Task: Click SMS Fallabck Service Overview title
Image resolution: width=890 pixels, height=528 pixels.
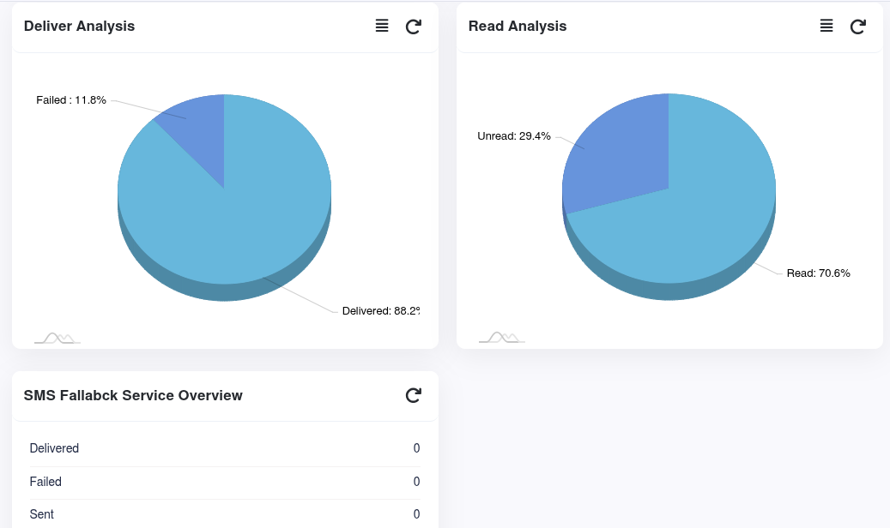Action: [x=133, y=395]
